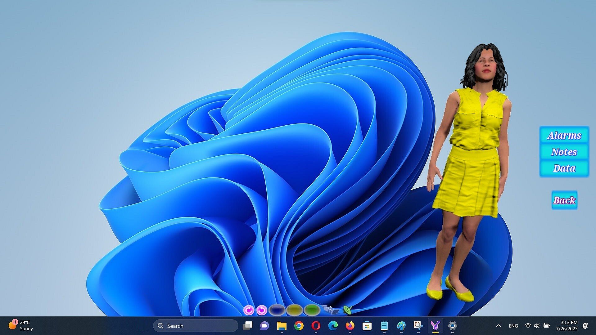The width and height of the screenshot is (596, 335).
Task: Click the purple Y app taskbar icon
Action: click(435, 326)
